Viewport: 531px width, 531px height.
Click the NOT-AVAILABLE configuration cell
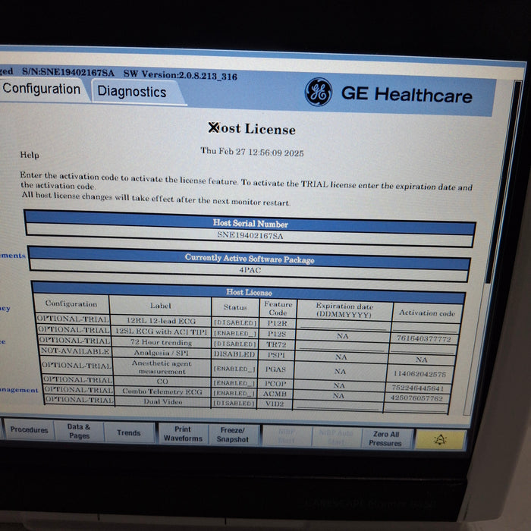point(75,351)
